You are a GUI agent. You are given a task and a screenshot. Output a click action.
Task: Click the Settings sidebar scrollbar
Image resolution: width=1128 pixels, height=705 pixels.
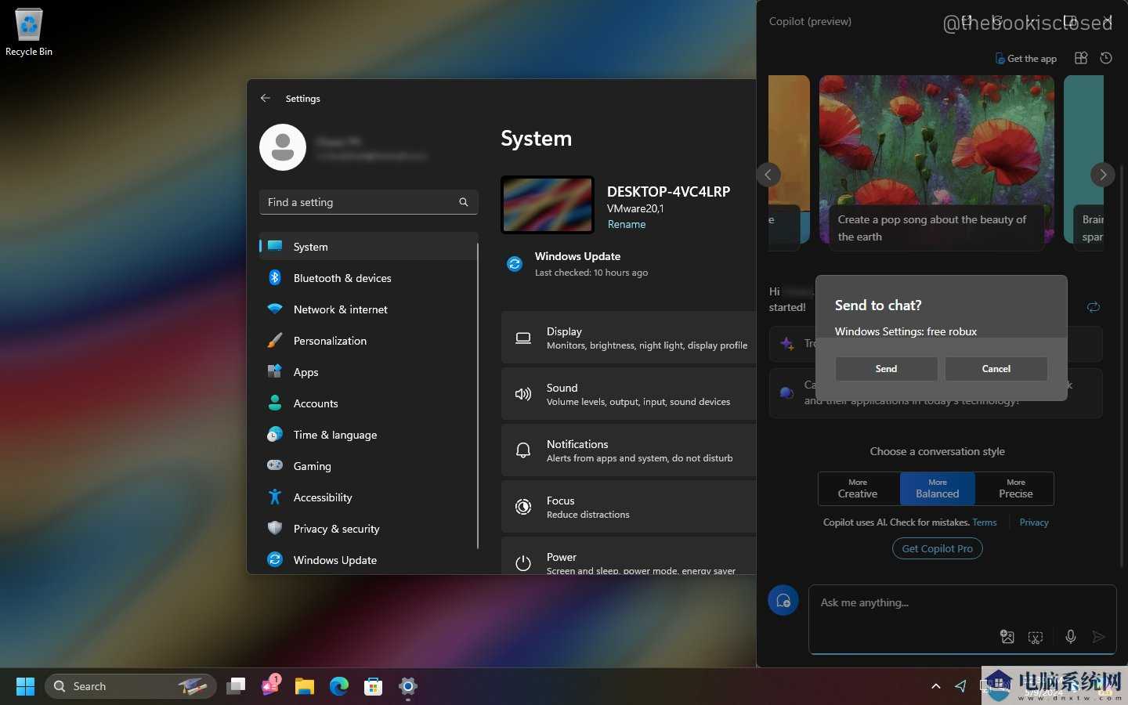coord(477,396)
